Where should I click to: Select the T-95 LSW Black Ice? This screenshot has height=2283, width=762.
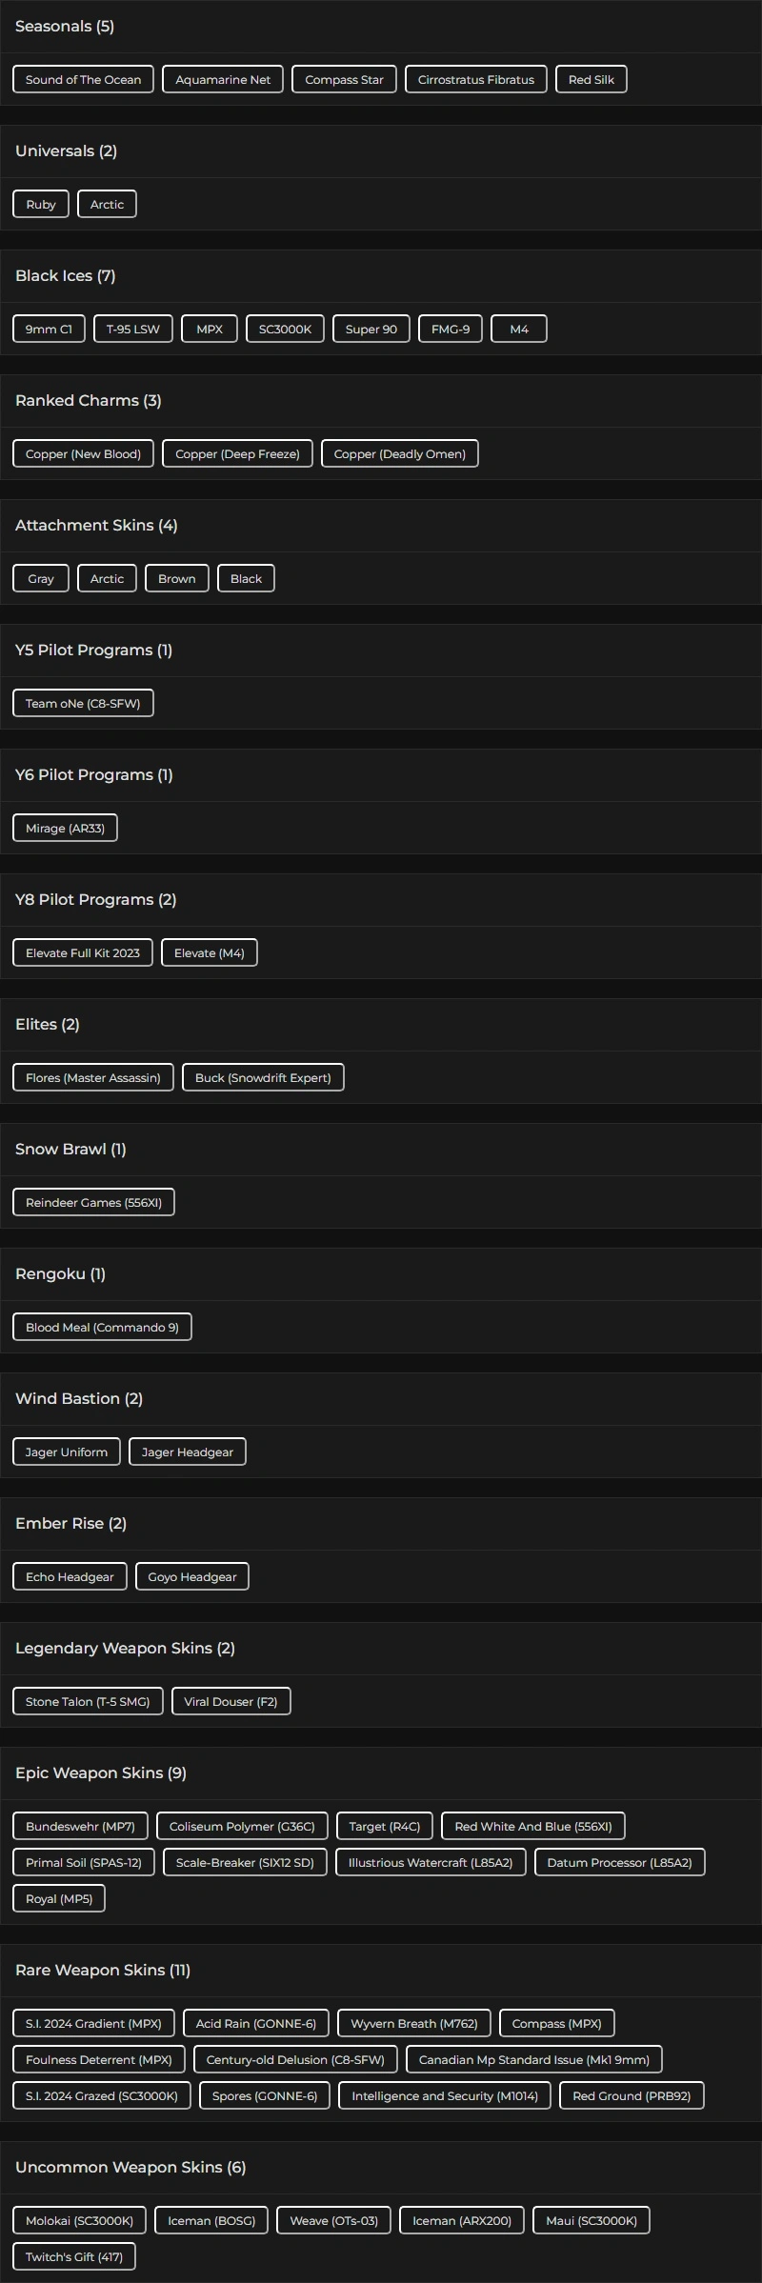(133, 330)
